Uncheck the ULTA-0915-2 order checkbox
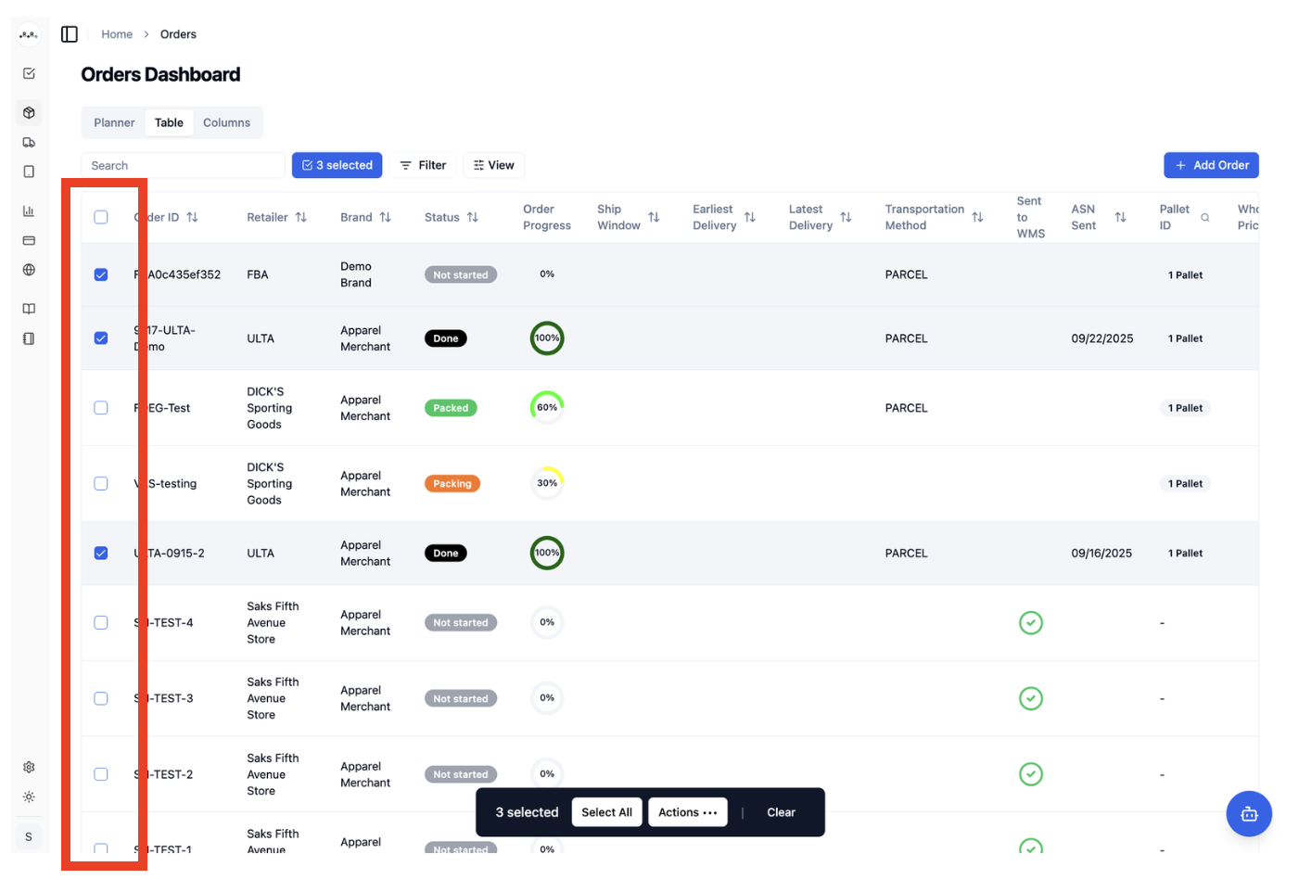This screenshot has height=892, width=1311. (101, 553)
